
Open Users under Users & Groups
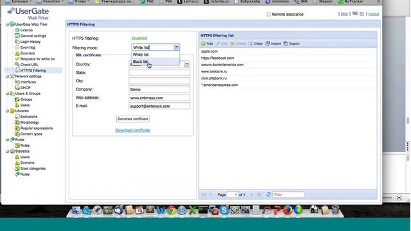(25, 105)
